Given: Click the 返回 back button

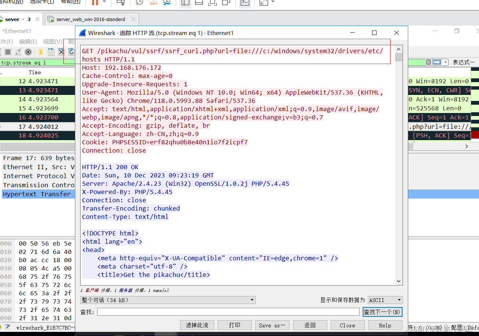Looking at the screenshot, I should pyautogui.click(x=310, y=325).
